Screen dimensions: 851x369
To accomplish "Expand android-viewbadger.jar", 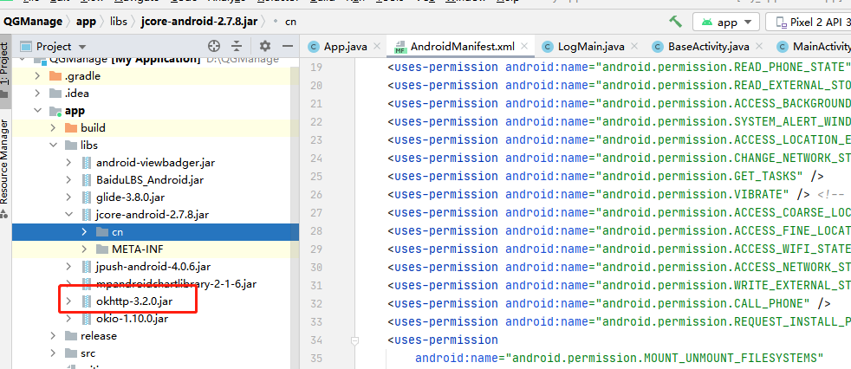I will point(69,162).
